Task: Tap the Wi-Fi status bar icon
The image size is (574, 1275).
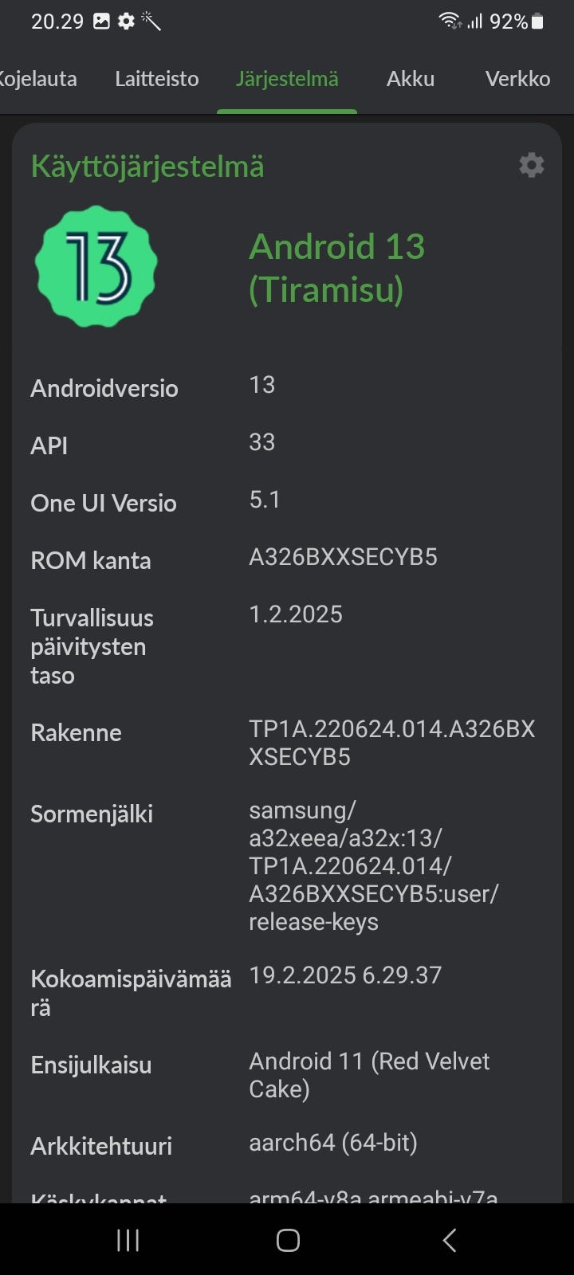Action: click(450, 22)
